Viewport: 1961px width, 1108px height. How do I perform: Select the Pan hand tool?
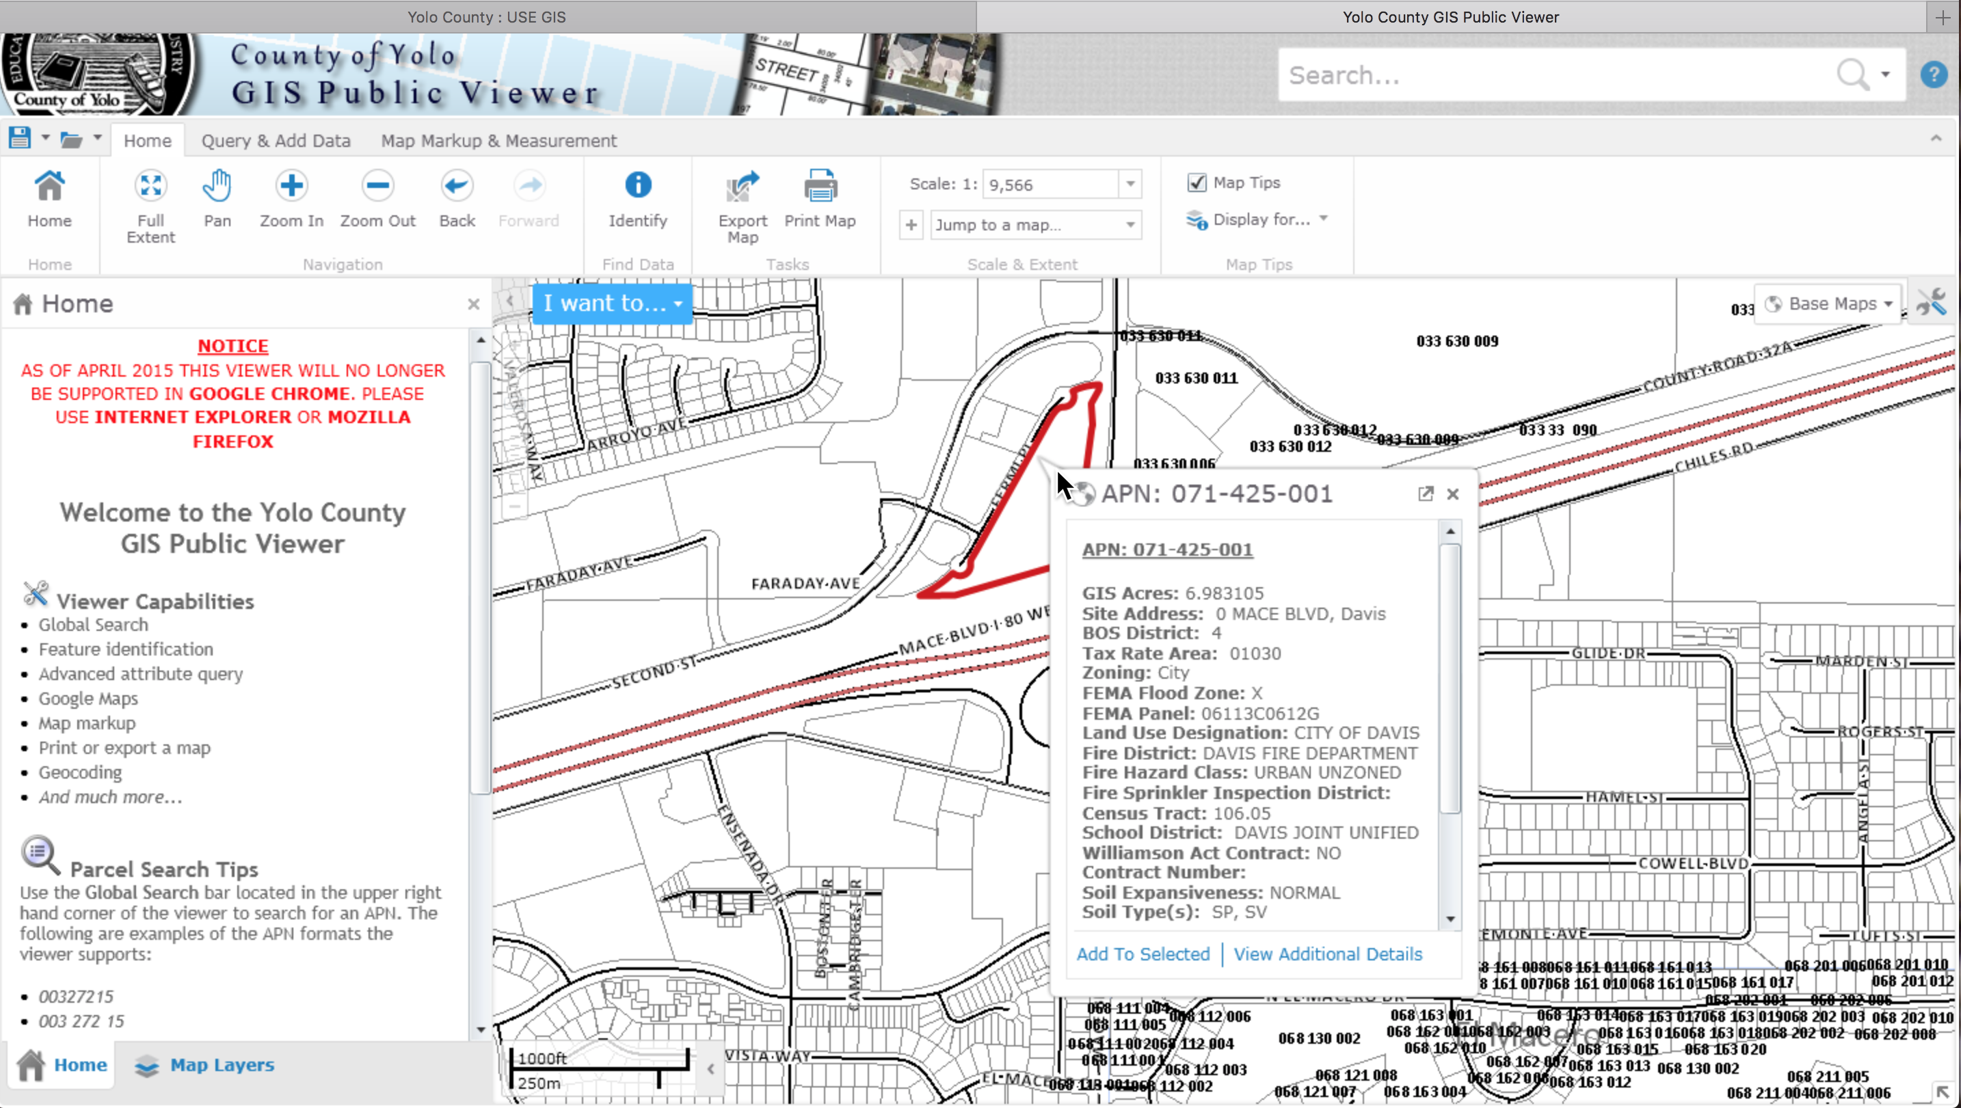click(x=217, y=187)
